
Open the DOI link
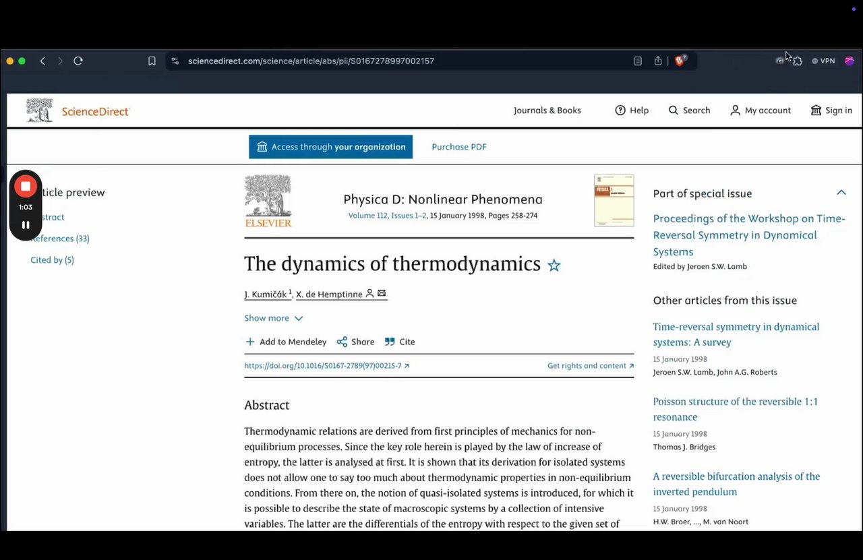326,366
